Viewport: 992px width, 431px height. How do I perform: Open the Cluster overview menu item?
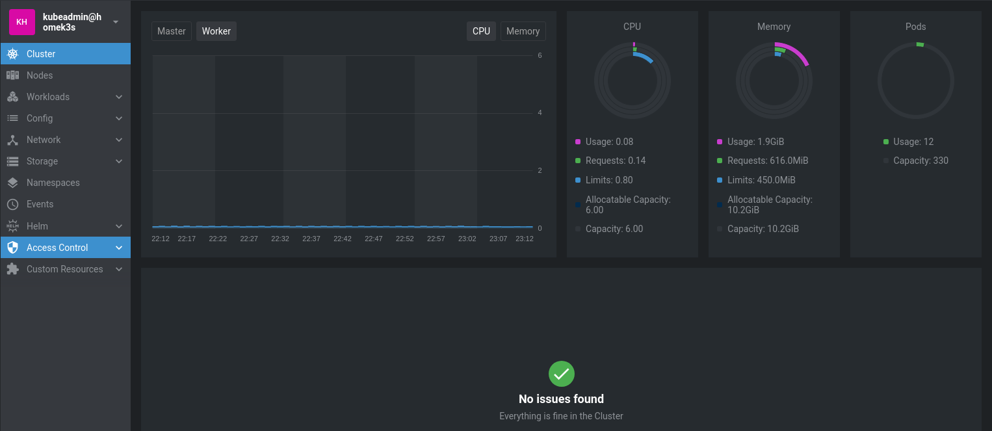[x=41, y=54]
